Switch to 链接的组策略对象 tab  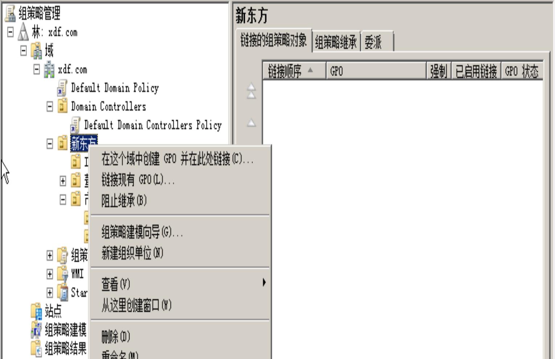(x=274, y=41)
